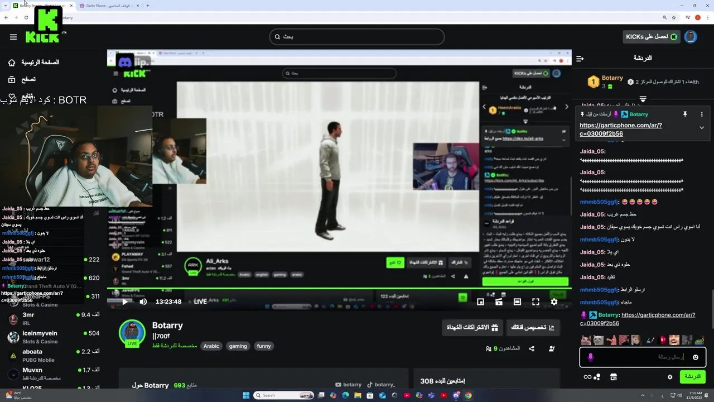
Task: Select the funny tag
Action: tap(264, 346)
